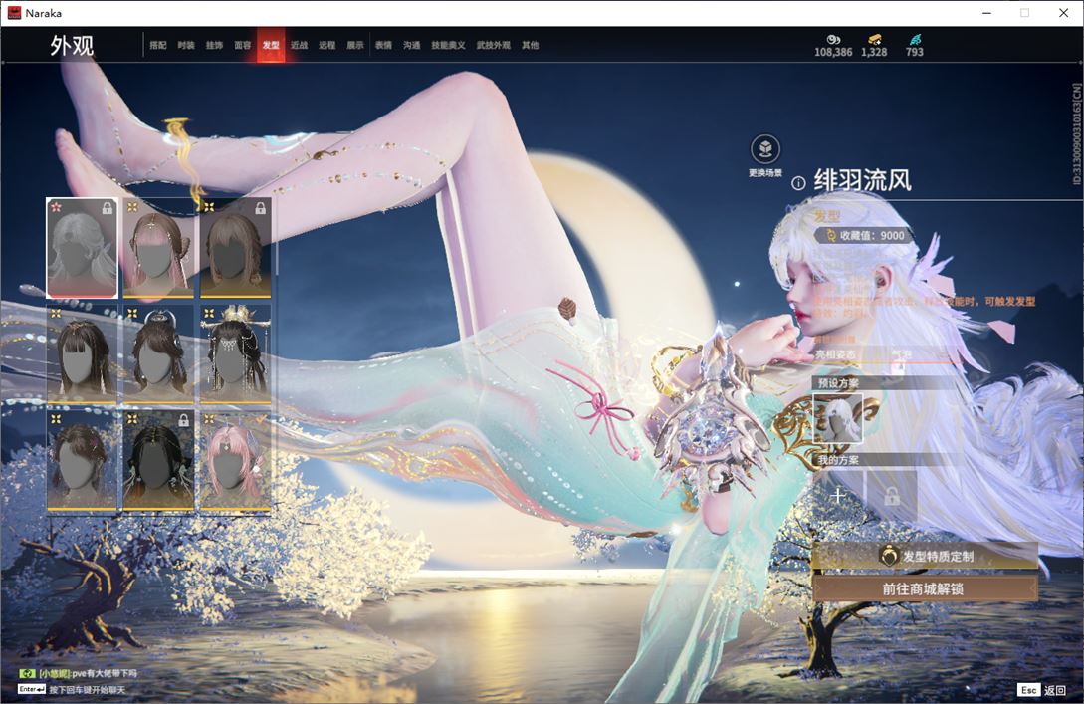Click the lock icon on black hair thumbnail
This screenshot has width=1084, height=704.
184,420
